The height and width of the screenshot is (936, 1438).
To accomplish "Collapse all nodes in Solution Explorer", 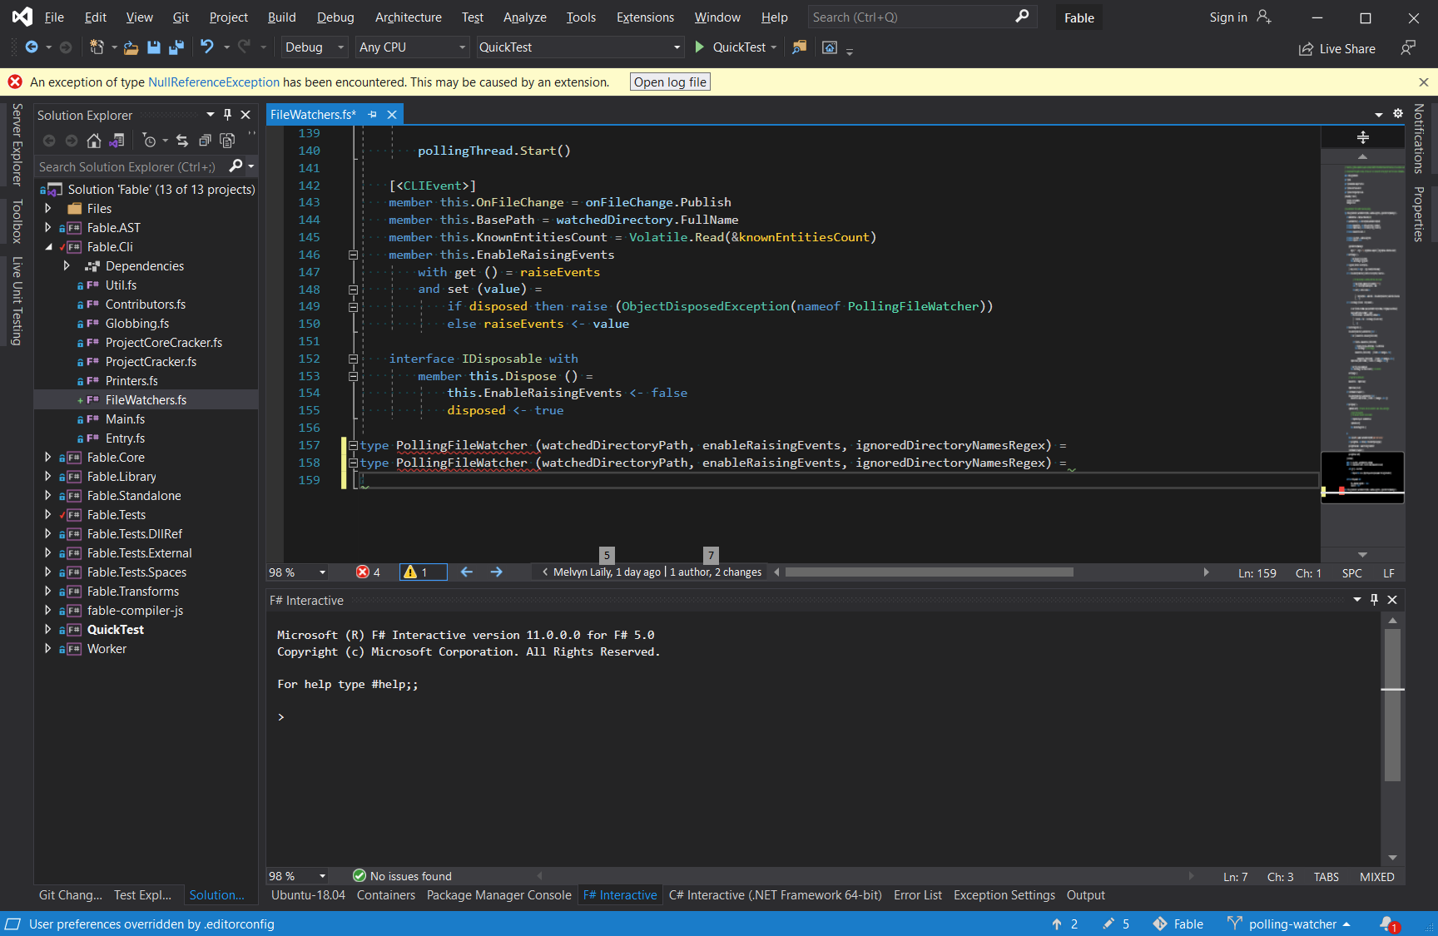I will (205, 141).
